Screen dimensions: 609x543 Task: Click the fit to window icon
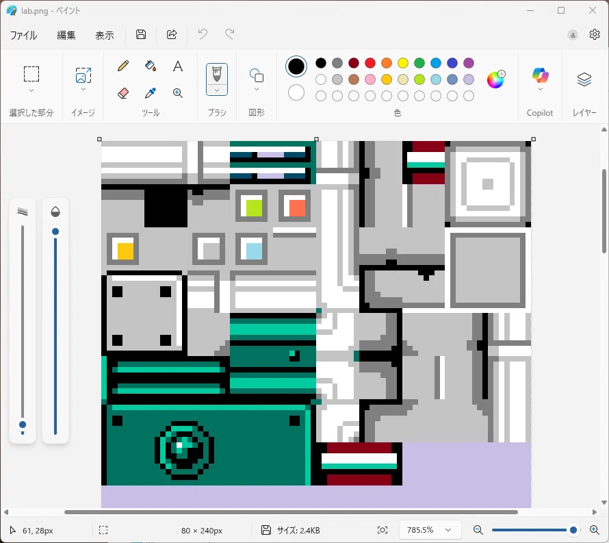[x=383, y=530]
